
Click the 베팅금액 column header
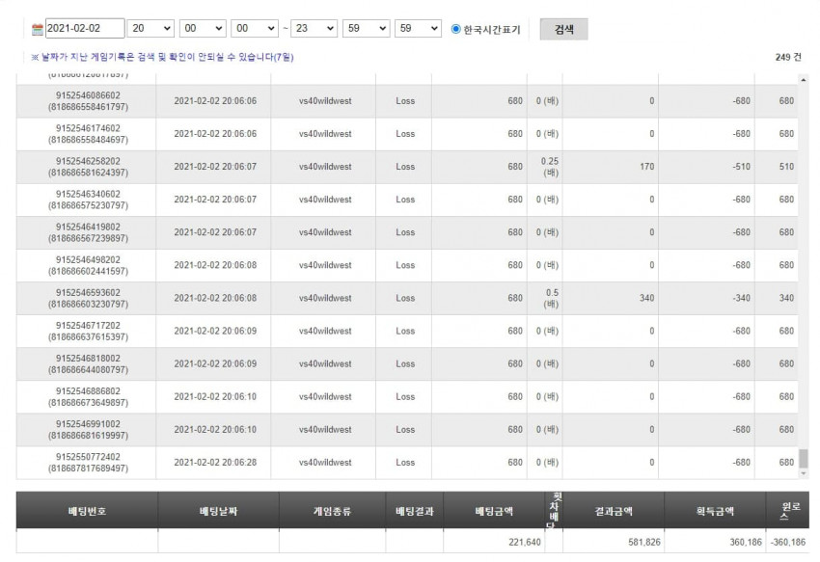tap(494, 511)
